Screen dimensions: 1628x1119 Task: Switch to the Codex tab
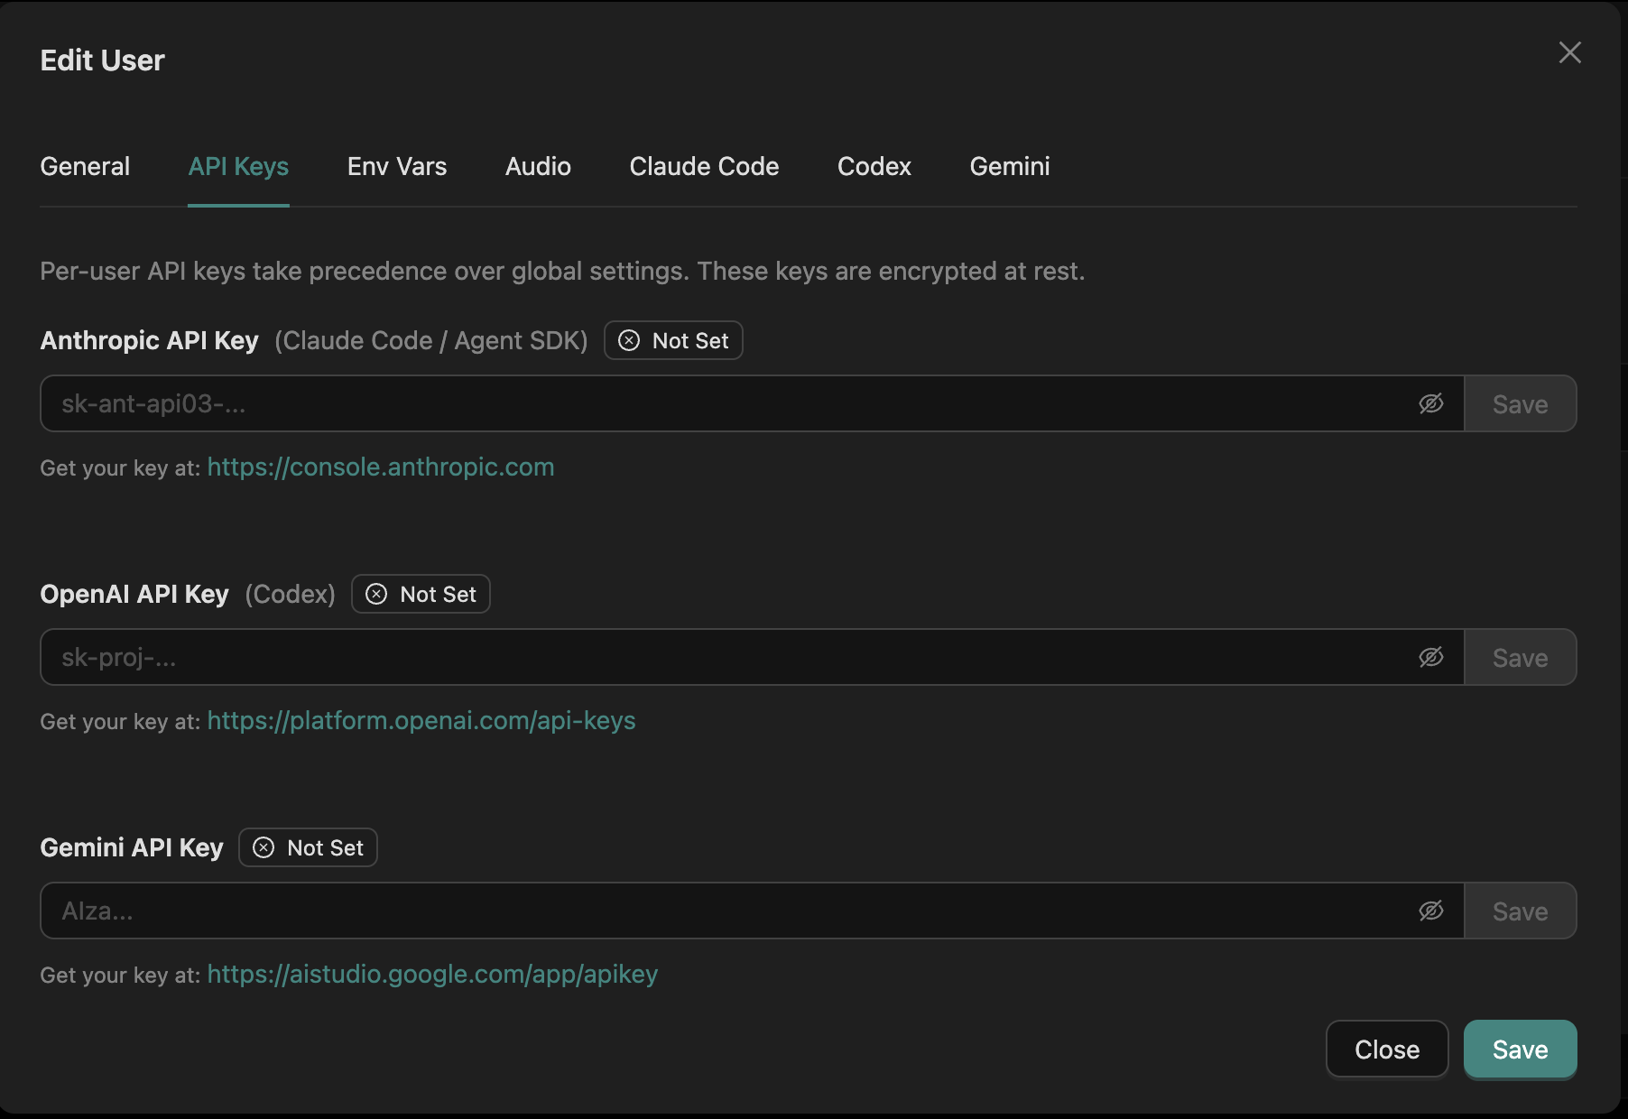[x=874, y=166]
